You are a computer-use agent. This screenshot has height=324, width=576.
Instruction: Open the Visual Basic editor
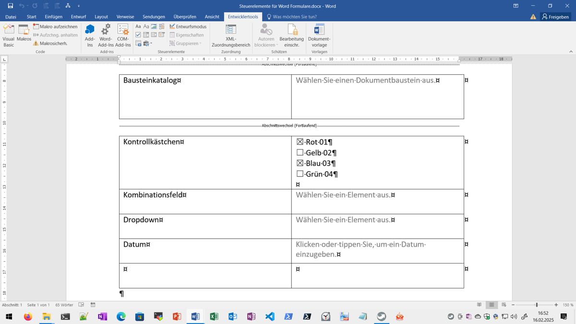[9, 35]
